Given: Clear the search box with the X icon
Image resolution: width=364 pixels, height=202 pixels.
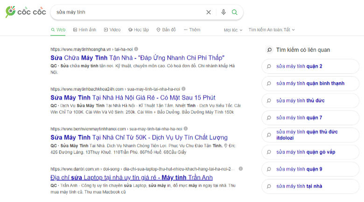Looking at the screenshot, I should [x=209, y=12].
